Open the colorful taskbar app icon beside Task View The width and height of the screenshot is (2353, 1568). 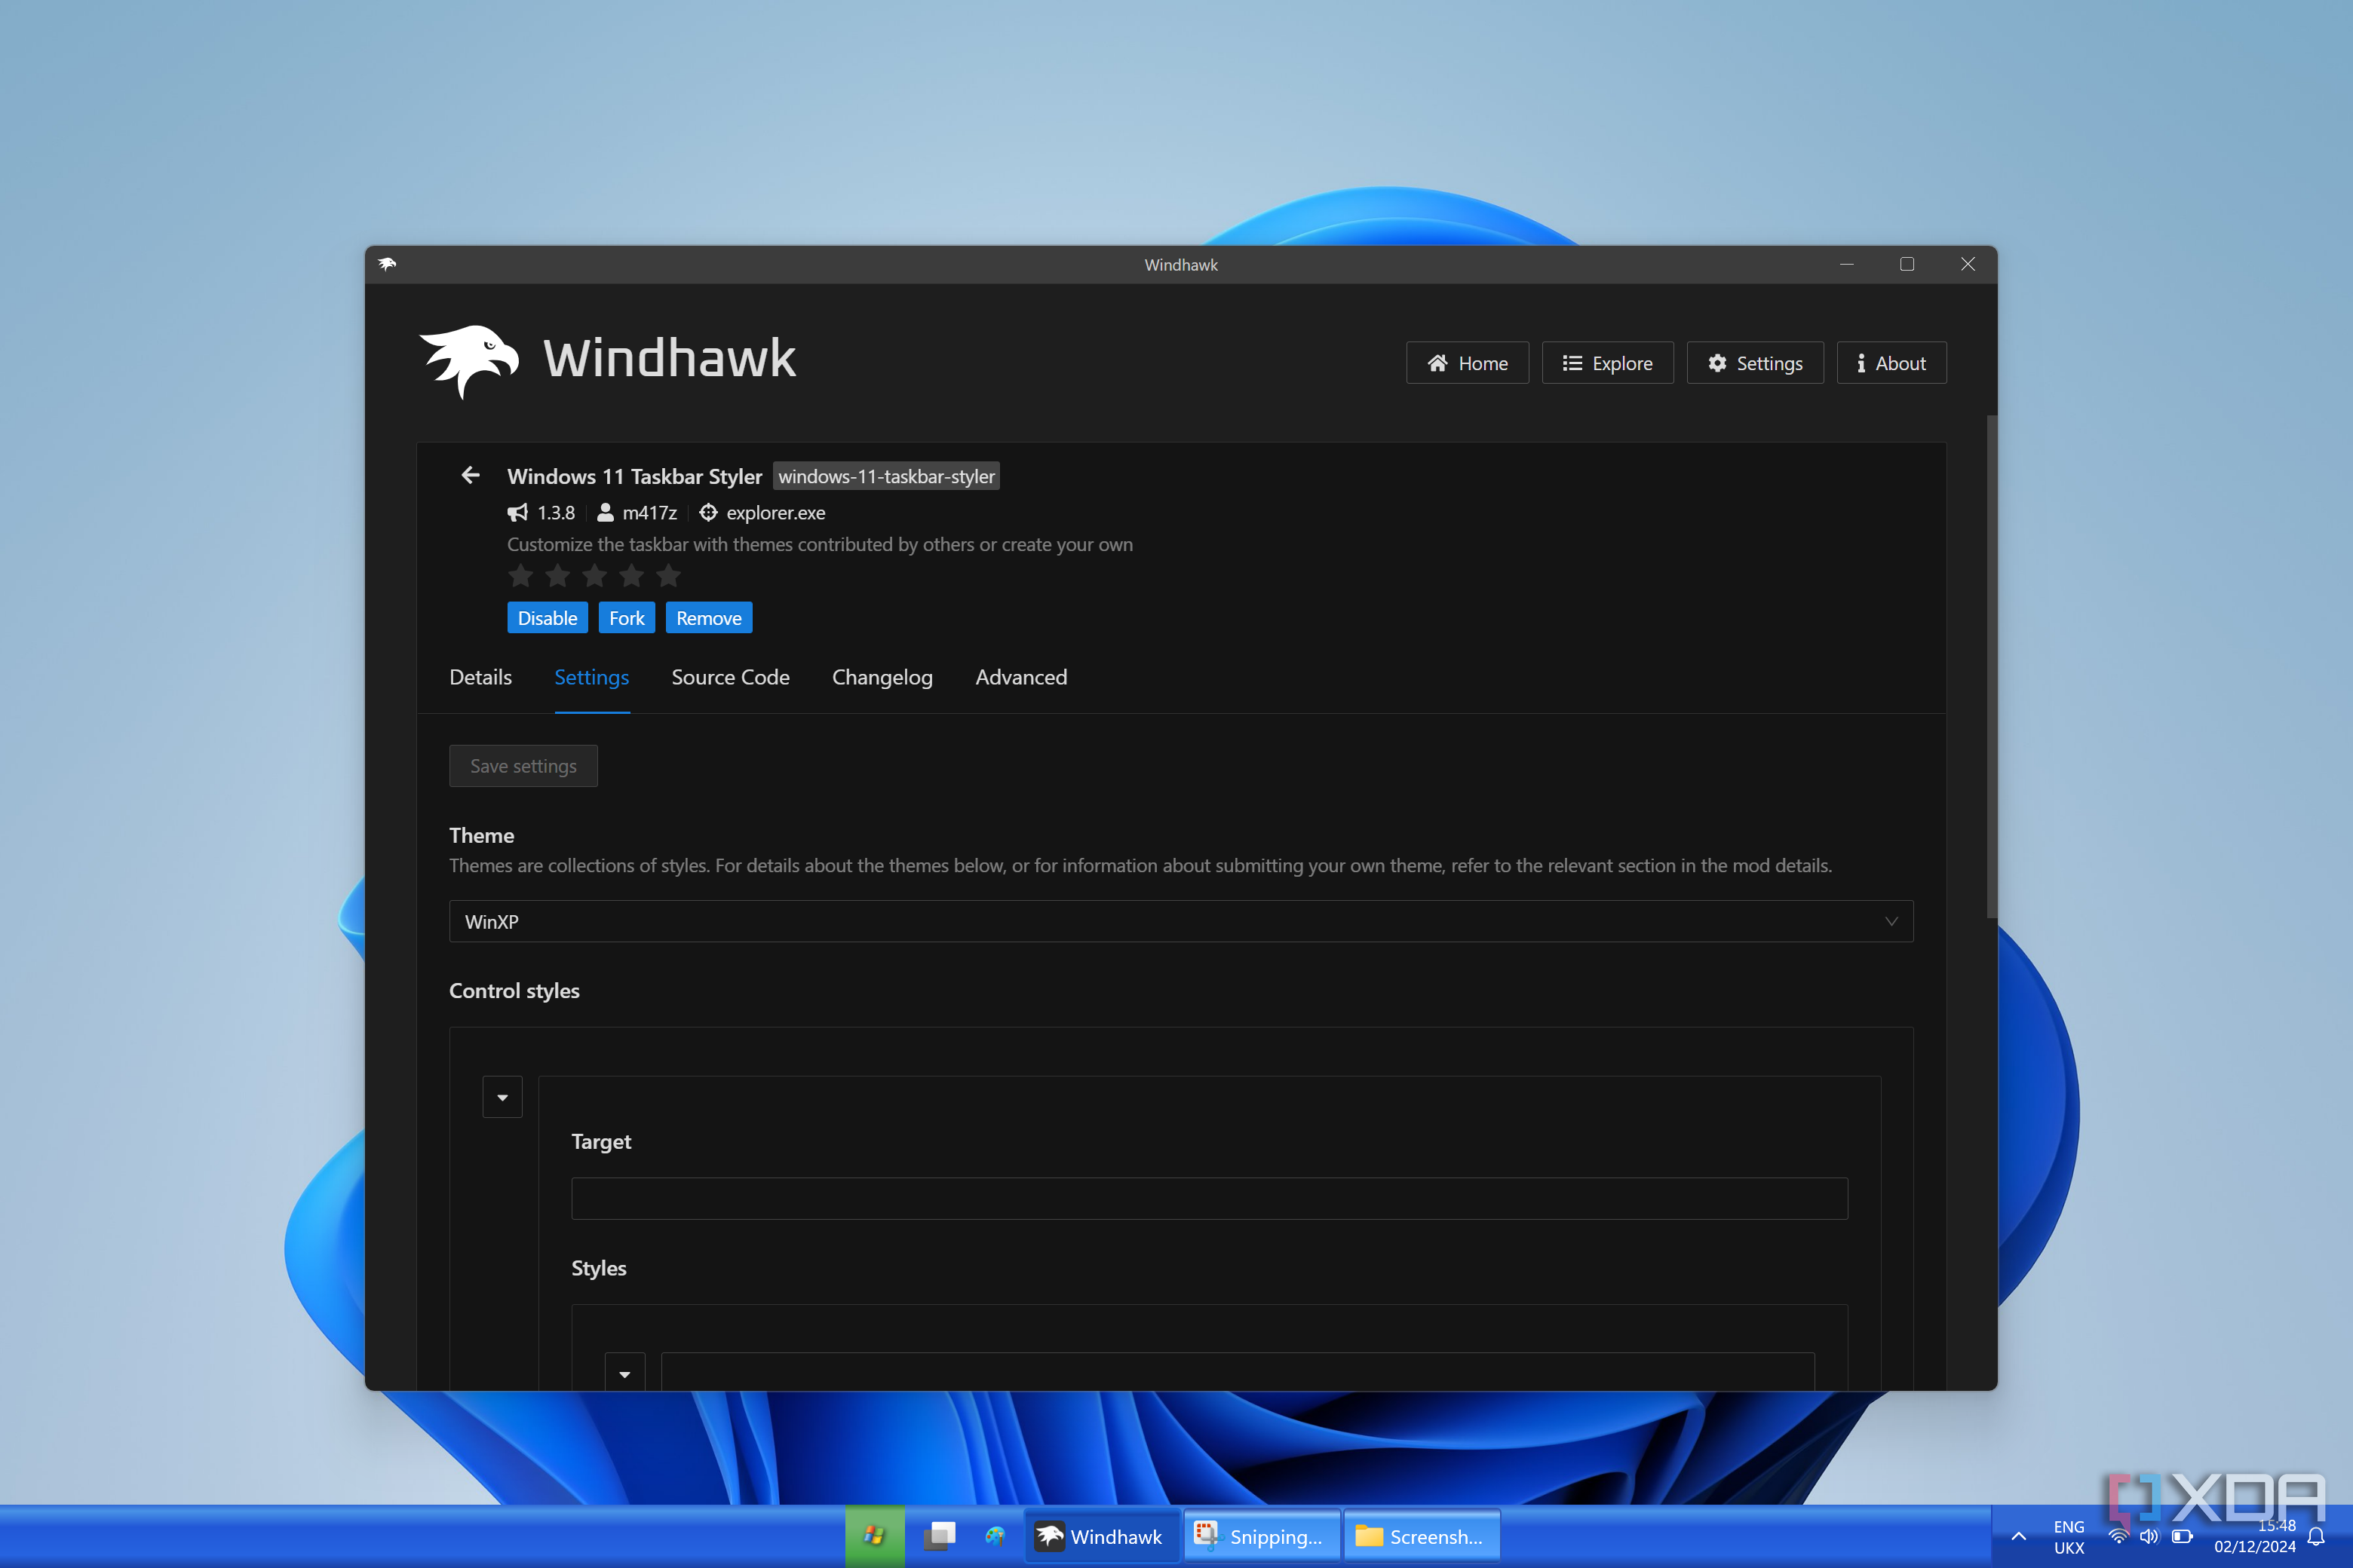coord(995,1536)
